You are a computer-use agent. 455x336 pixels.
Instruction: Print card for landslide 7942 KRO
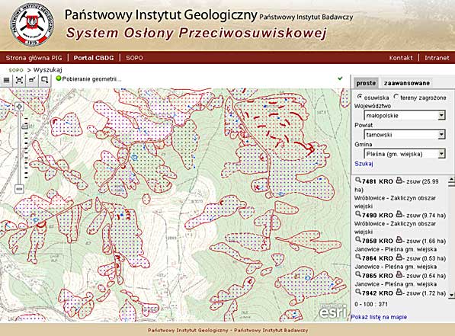pos(399,292)
